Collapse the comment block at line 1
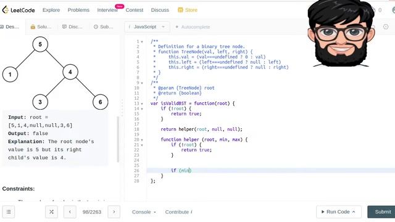The image size is (395, 222). 142,41
